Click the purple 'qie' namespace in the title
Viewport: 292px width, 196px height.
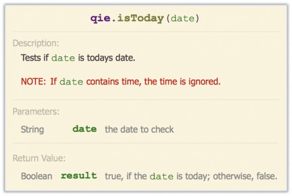100,19
